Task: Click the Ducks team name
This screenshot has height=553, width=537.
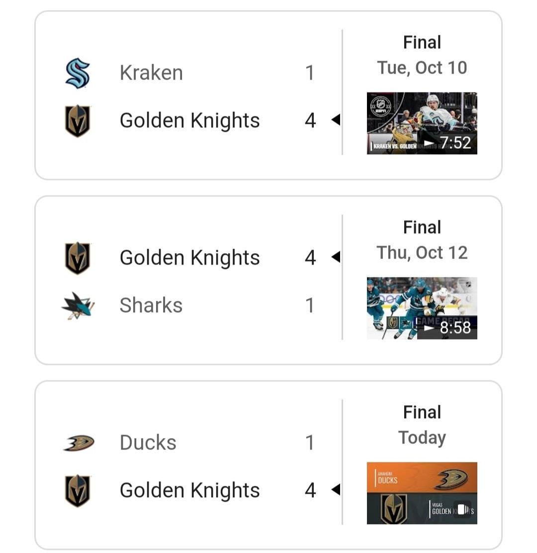Action: 148,443
